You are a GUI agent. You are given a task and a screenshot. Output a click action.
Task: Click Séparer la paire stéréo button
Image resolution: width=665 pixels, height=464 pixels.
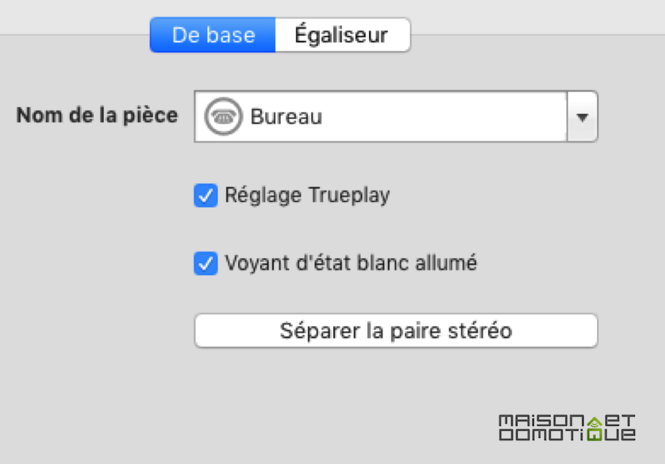(396, 331)
